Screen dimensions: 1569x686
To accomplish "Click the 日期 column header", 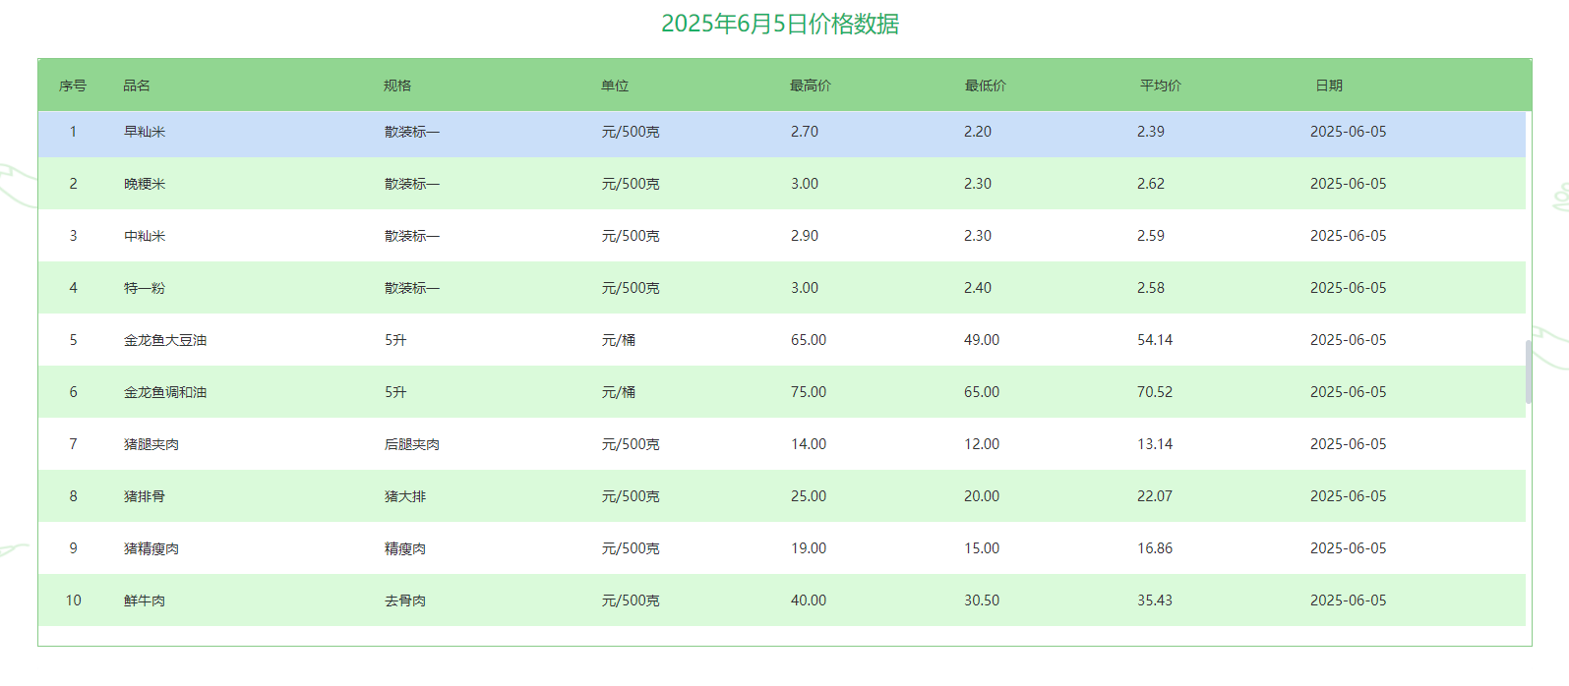I will [1329, 86].
